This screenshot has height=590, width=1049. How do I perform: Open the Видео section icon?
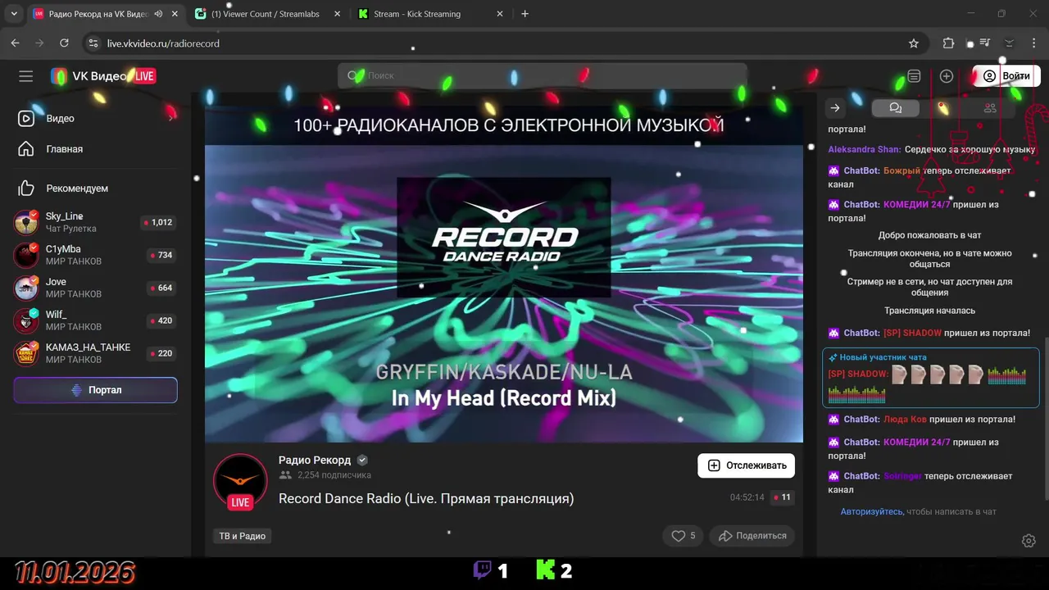pos(26,118)
